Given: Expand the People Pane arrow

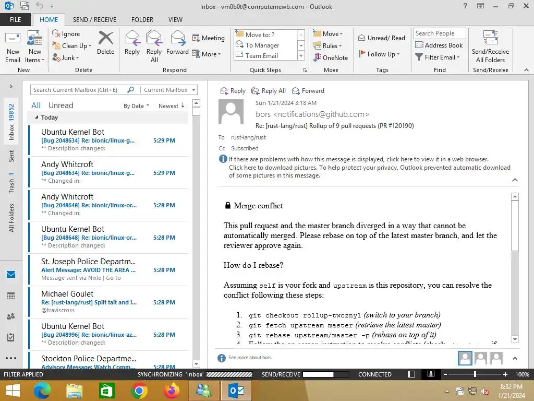Looking at the screenshot, I should pyautogui.click(x=515, y=358).
